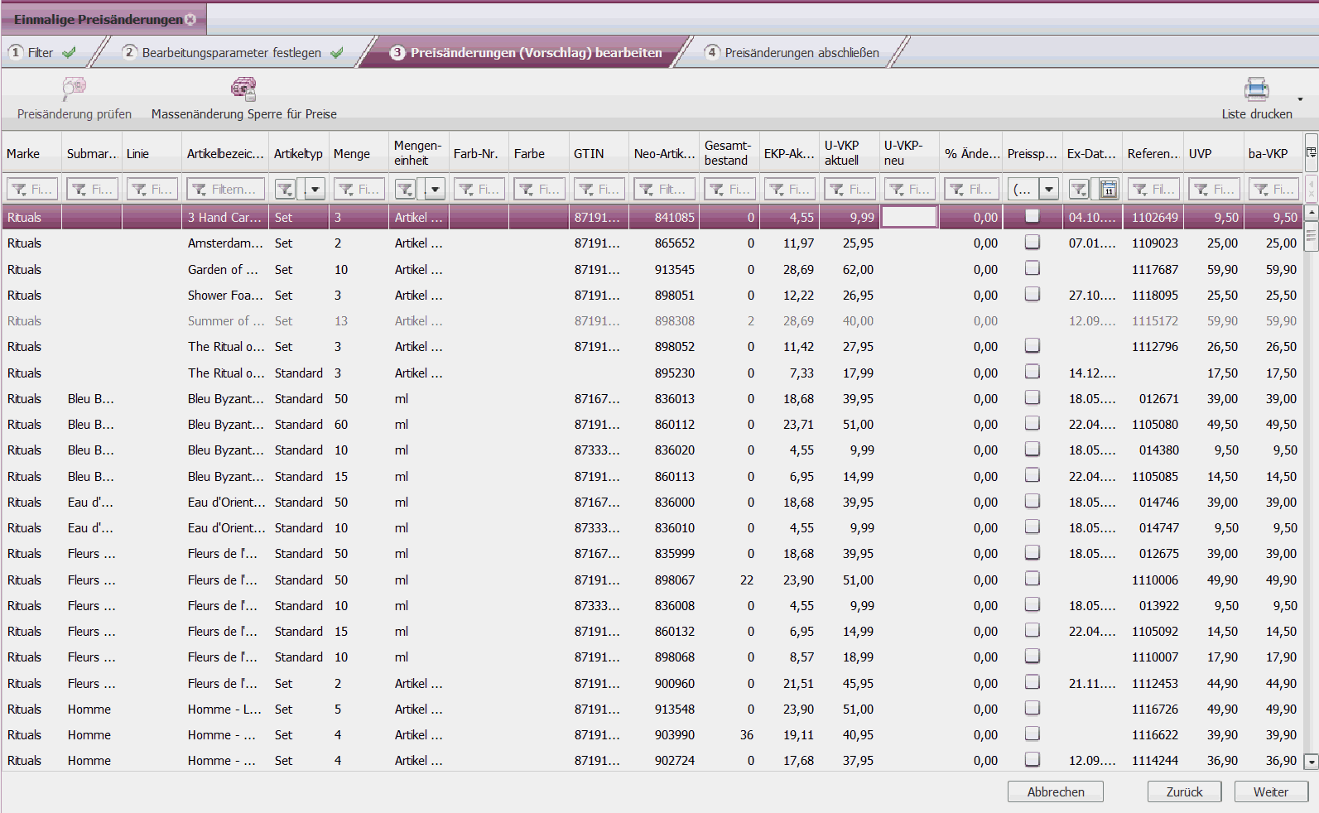Viewport: 1319px width, 813px height.
Task: Click the funnel icon in Farbe filter
Action: click(x=526, y=190)
